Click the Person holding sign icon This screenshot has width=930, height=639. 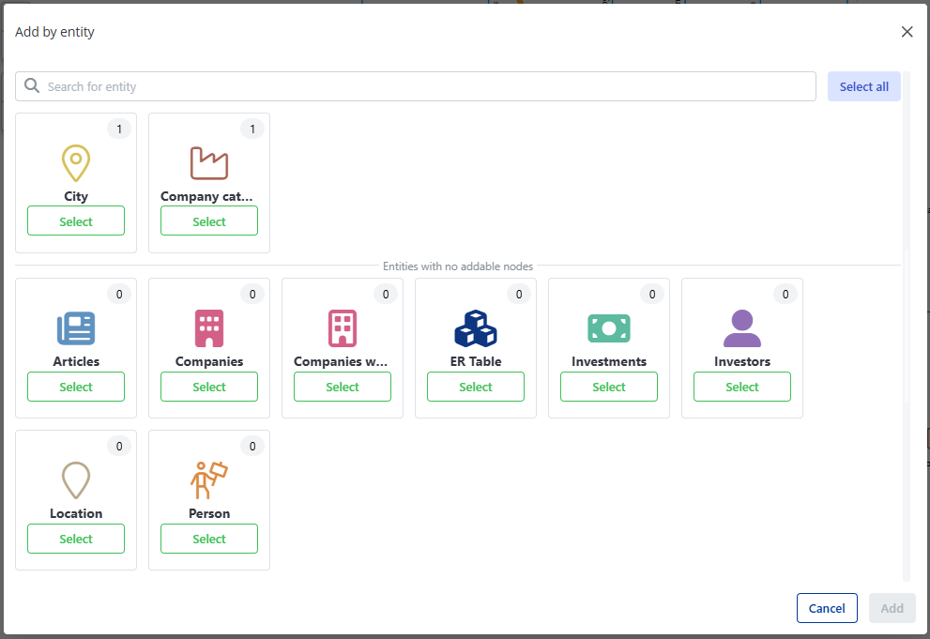tap(208, 480)
